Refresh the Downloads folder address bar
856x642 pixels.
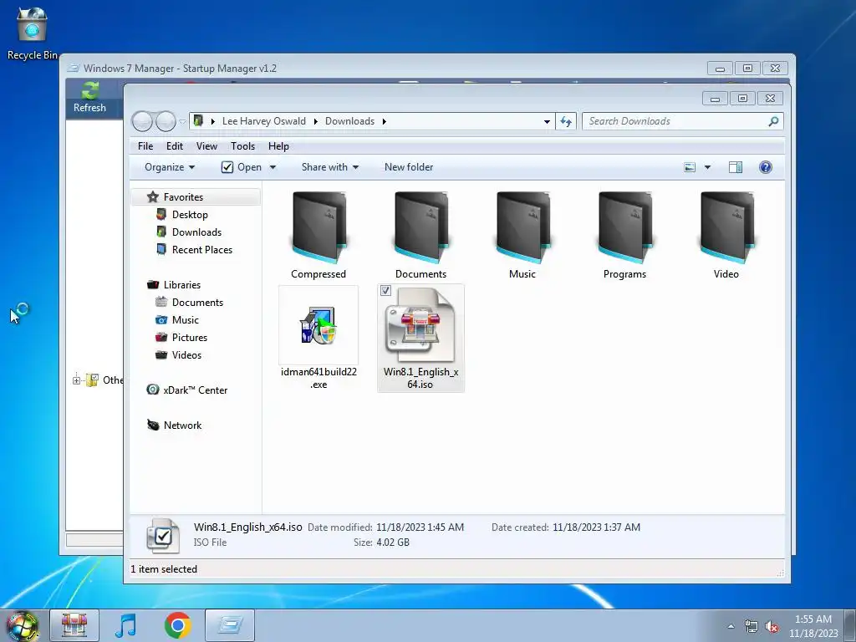coord(566,121)
